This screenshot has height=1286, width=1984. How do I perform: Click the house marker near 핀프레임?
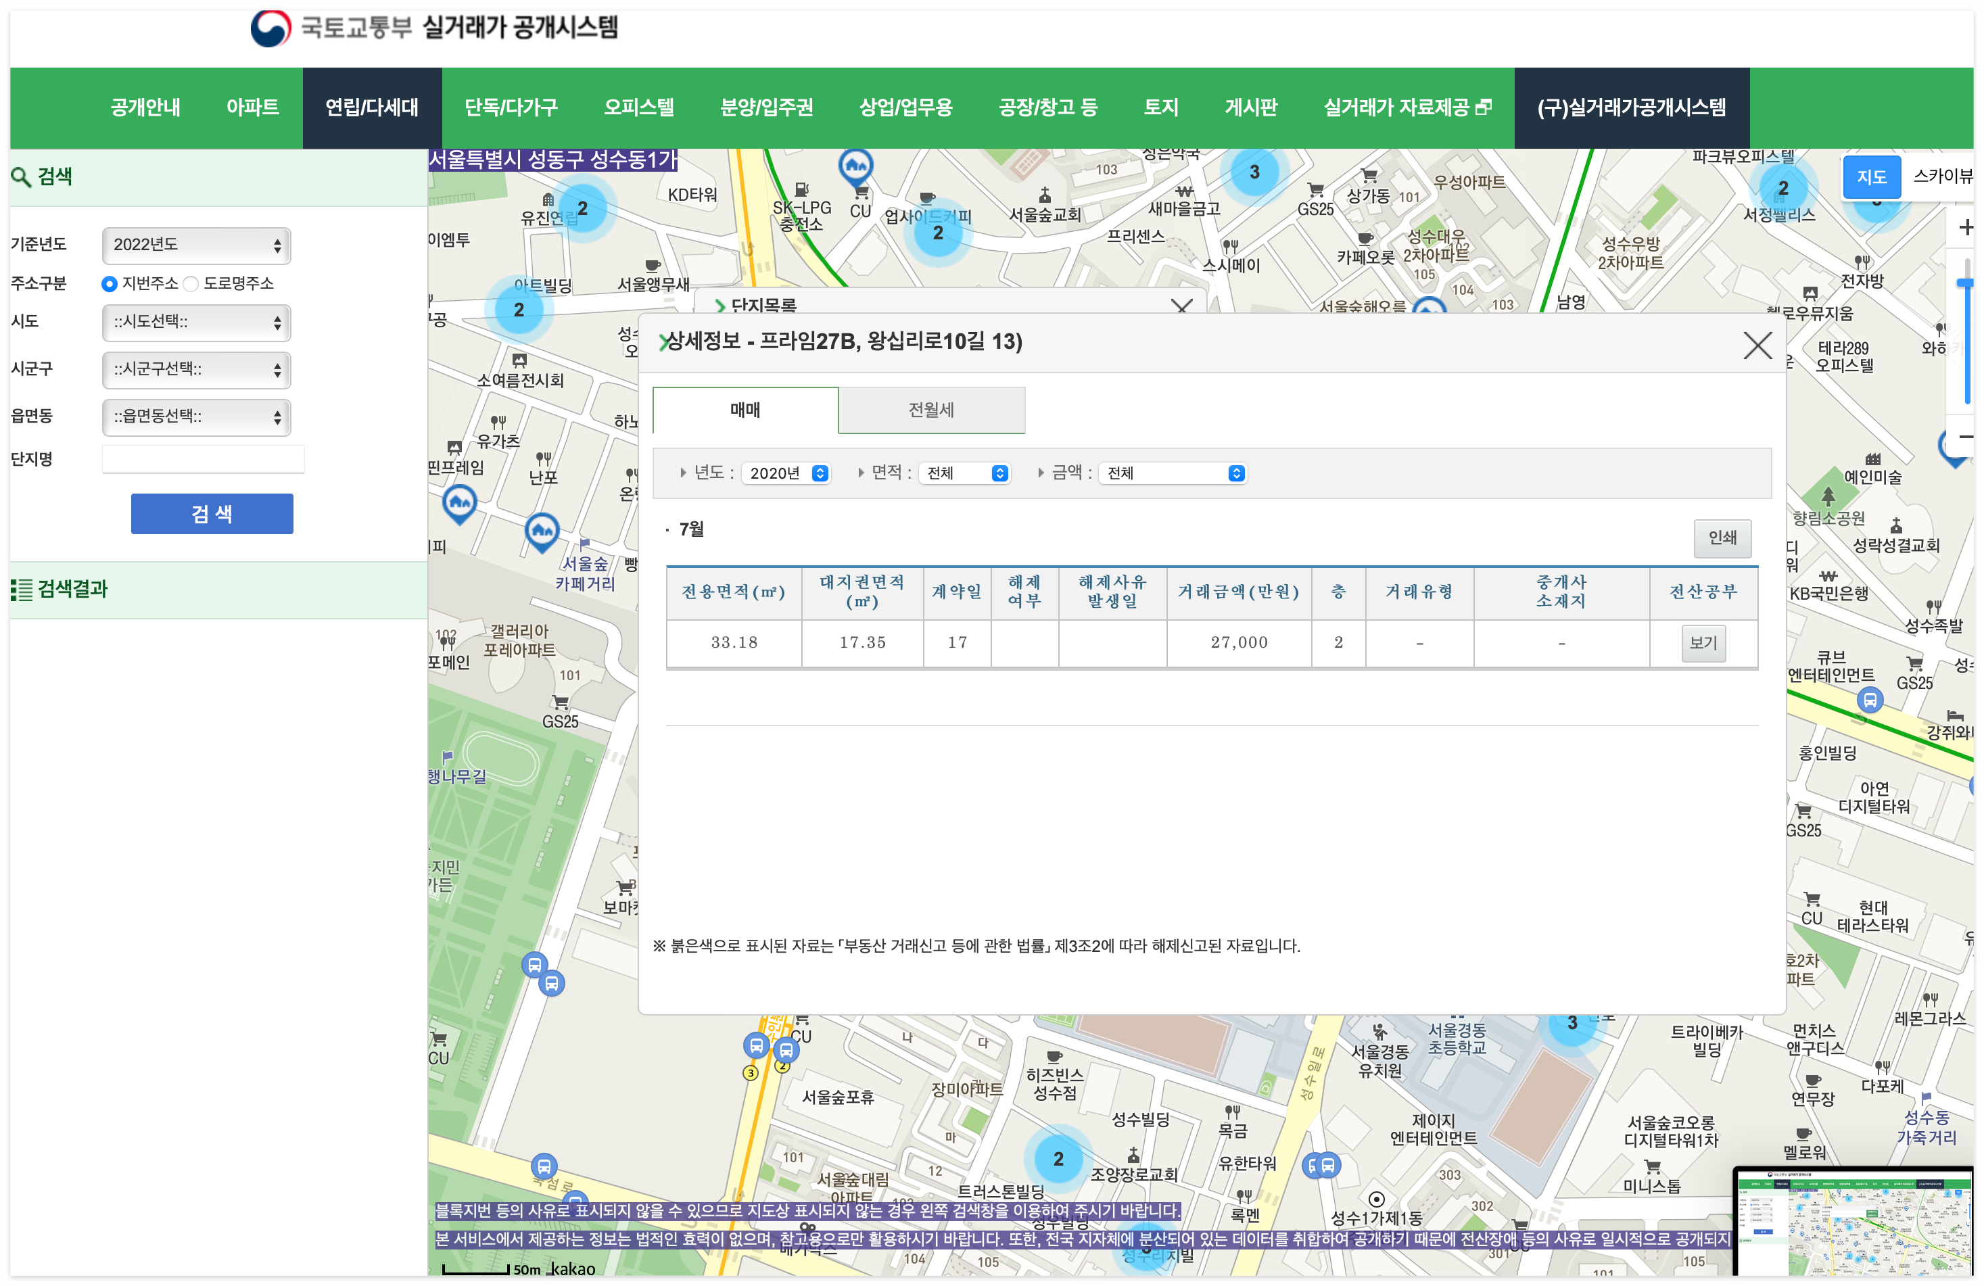[x=459, y=504]
